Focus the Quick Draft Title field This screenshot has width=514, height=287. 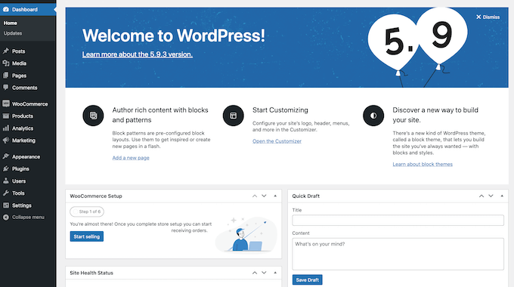tap(398, 221)
